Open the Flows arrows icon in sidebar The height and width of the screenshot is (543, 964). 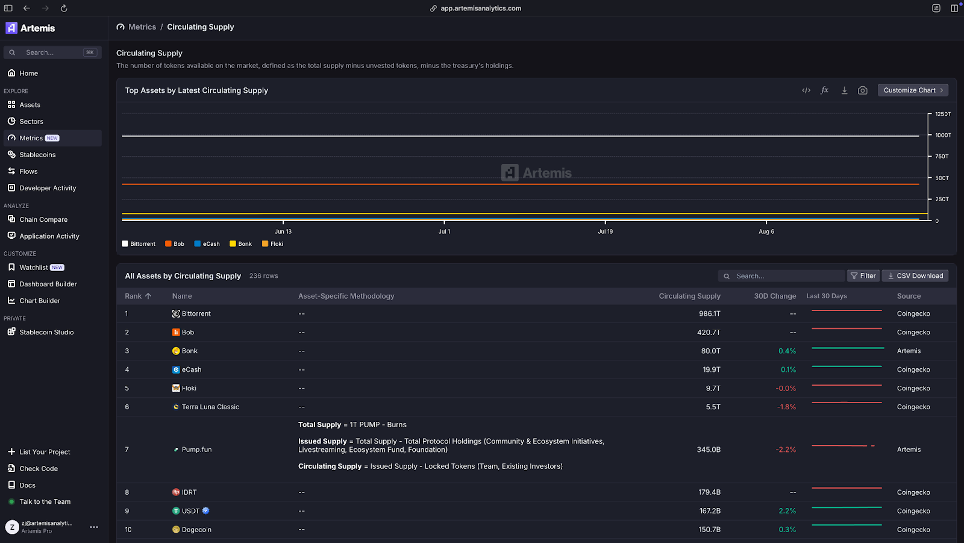11,171
